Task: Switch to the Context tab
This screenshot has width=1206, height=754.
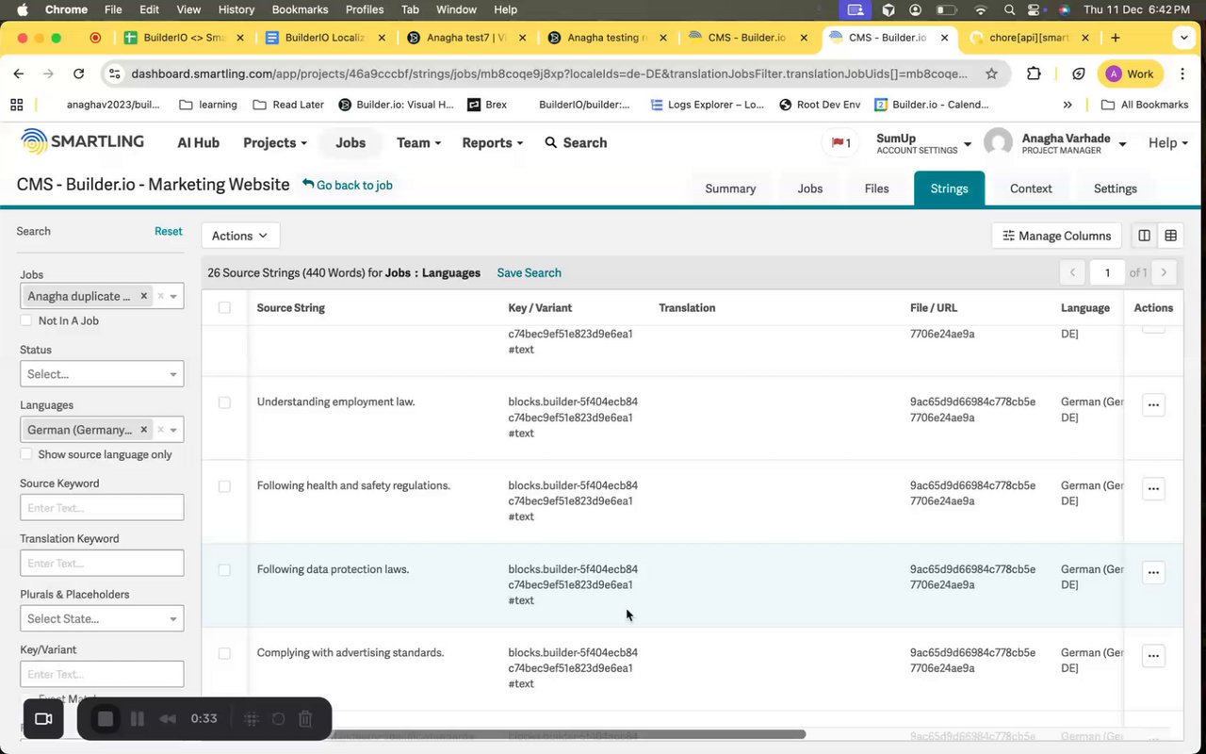Action: click(x=1031, y=188)
